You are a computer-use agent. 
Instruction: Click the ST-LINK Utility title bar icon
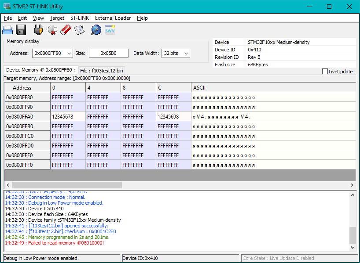pyautogui.click(x=7, y=6)
